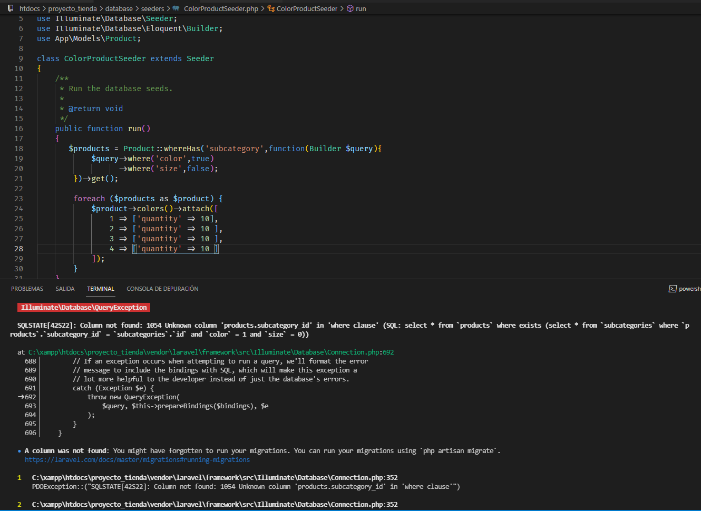Click the PHP elephant icon in breadcrumb
701x511 pixels.
coord(176,8)
